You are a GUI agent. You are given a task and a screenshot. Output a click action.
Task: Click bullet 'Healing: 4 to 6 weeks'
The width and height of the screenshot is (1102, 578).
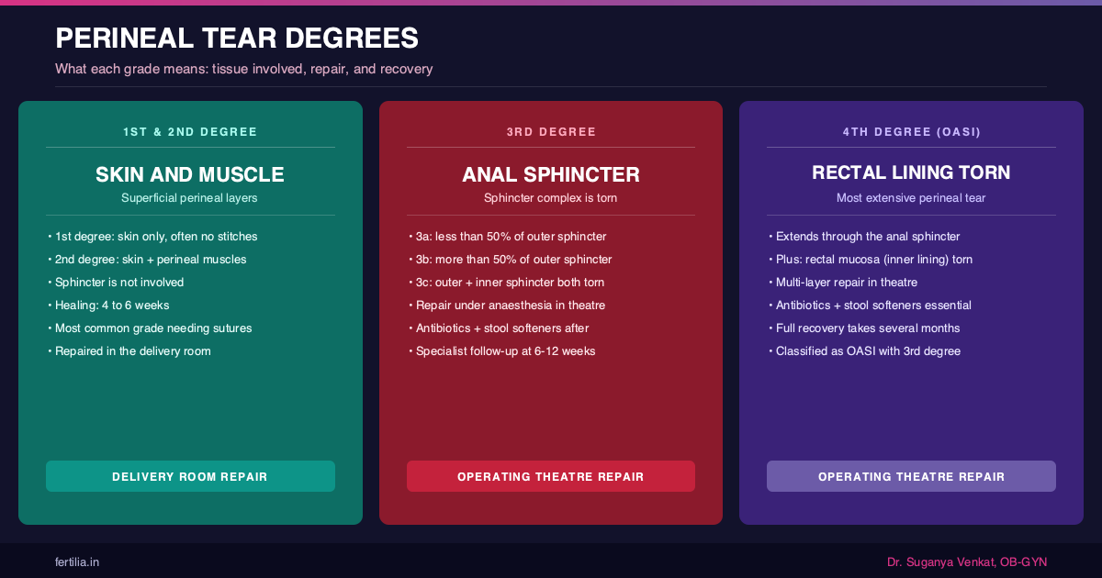[x=112, y=306]
